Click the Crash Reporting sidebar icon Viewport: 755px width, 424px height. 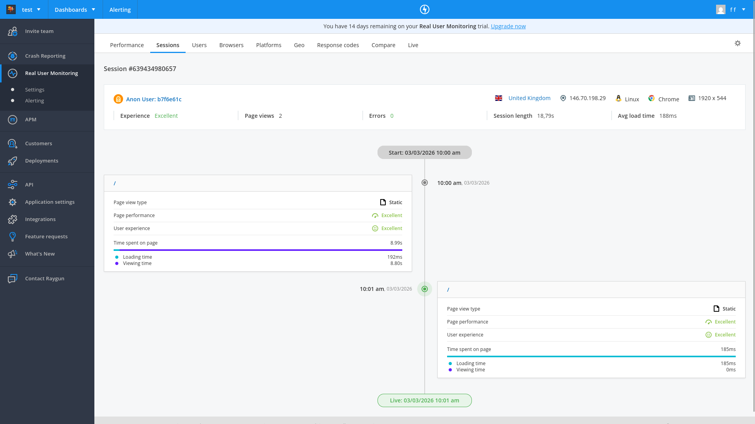coord(13,56)
